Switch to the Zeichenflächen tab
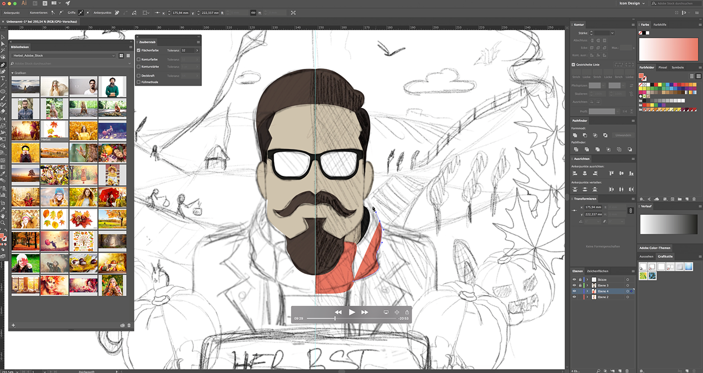The image size is (703, 373). [598, 271]
